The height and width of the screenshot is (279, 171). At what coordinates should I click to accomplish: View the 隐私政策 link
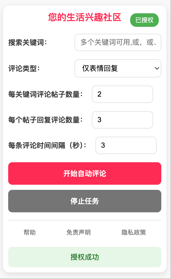pos(134,232)
